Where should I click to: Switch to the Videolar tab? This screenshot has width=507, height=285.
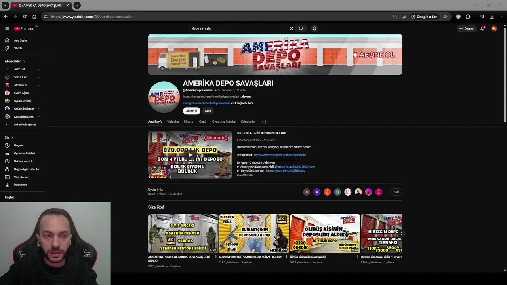pos(173,122)
